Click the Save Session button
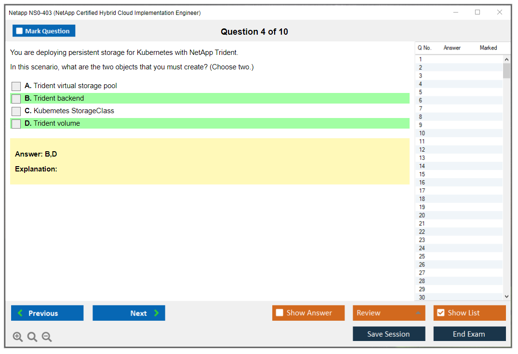This screenshot has height=354, width=518. point(389,334)
